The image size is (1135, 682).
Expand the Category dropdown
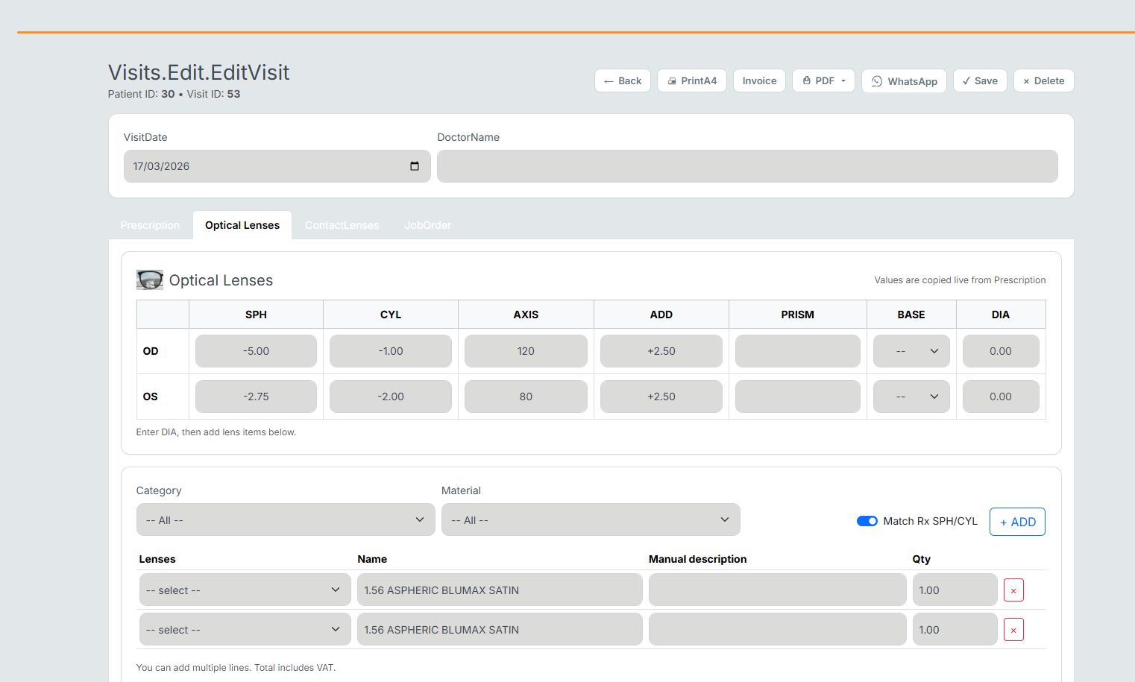pos(285,520)
